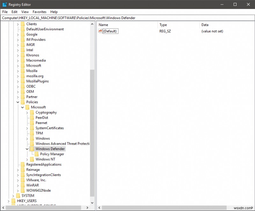
Task: Click the Macromedia folder icon
Action: [23, 60]
